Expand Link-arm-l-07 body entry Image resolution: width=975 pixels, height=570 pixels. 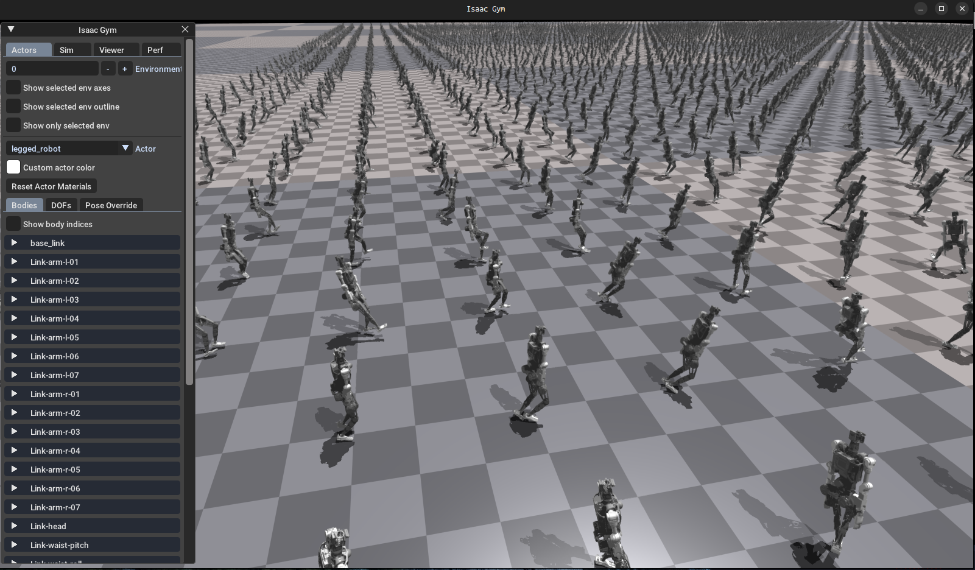point(93,375)
